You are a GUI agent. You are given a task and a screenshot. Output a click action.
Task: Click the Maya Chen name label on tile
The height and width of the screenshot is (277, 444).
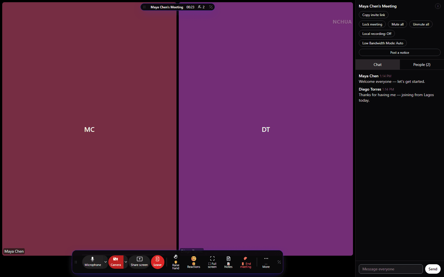click(14, 251)
